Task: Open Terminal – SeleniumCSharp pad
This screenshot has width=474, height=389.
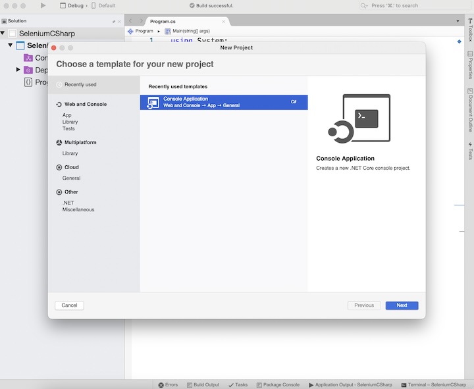Action: [433, 385]
